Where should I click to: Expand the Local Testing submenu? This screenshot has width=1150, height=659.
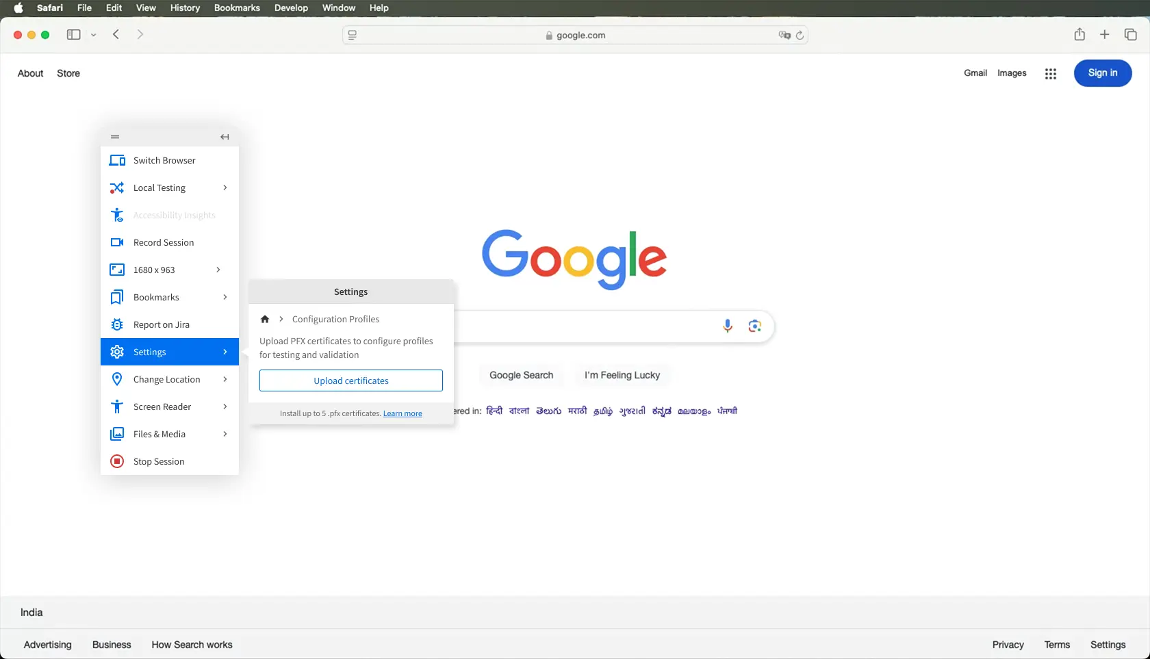(x=225, y=188)
